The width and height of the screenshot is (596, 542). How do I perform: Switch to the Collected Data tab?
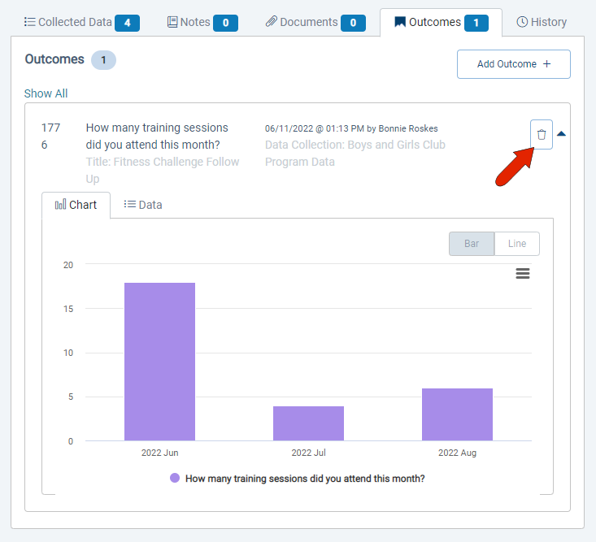coord(82,22)
